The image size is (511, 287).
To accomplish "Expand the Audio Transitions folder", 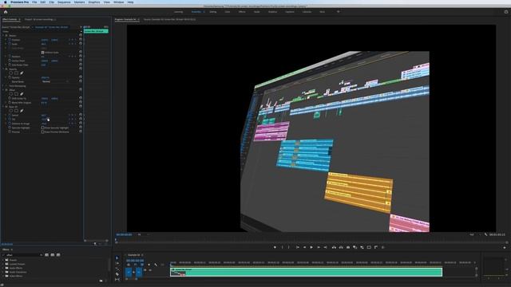I will coord(3,273).
